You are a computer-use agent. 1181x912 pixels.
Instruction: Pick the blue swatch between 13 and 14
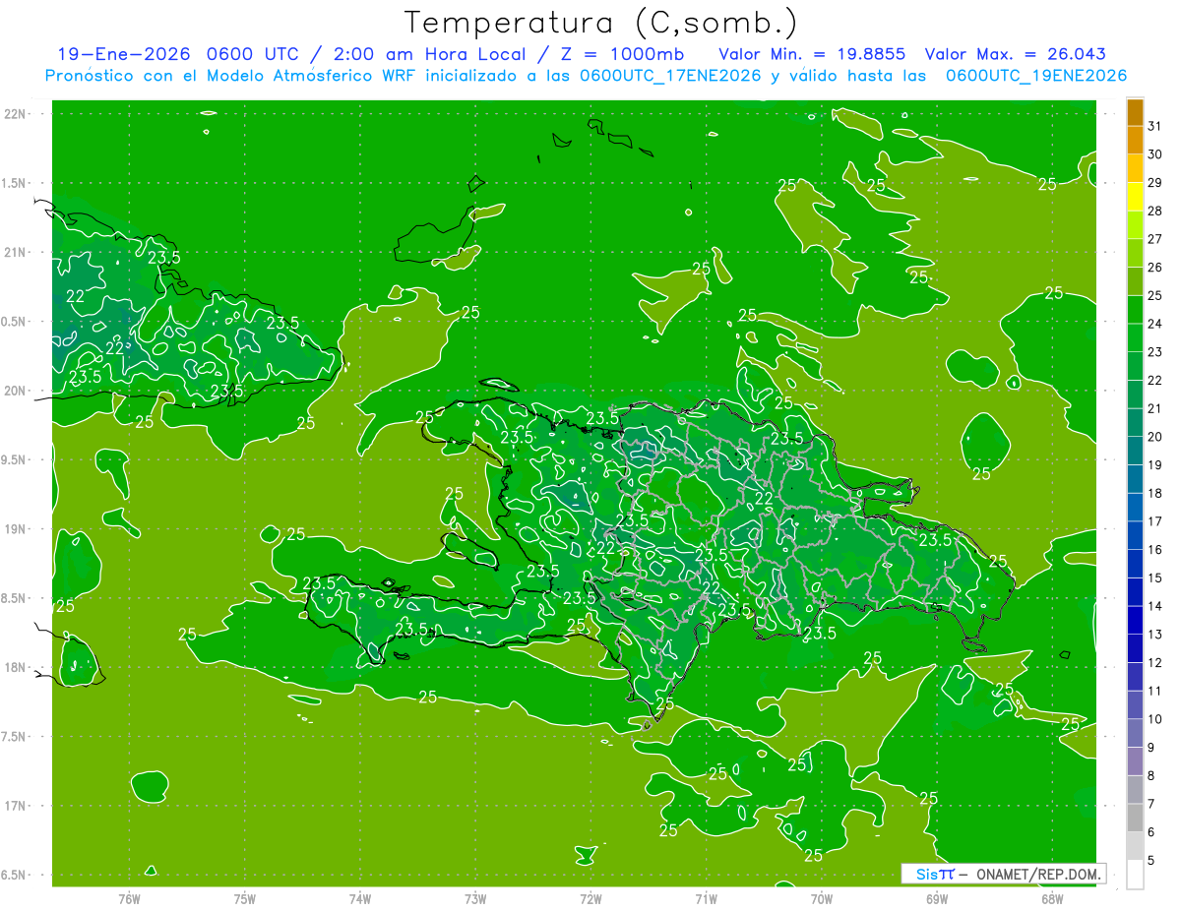coord(1135,620)
